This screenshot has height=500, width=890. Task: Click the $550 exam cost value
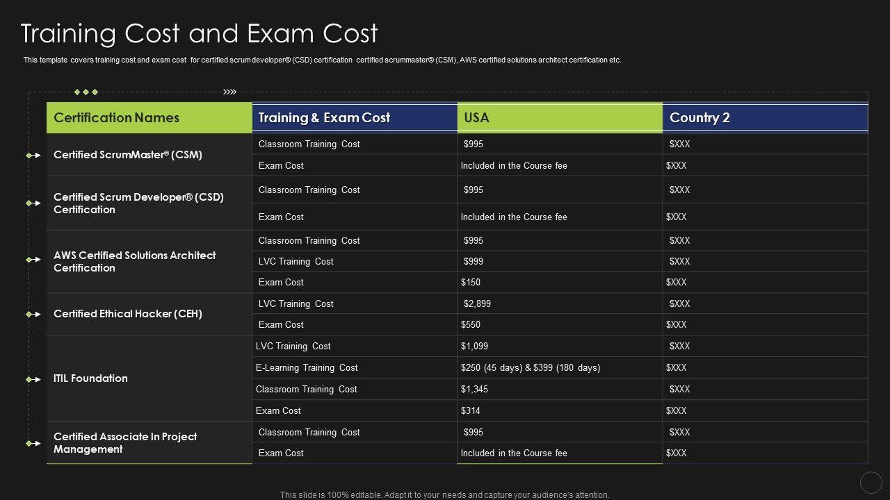(x=471, y=324)
